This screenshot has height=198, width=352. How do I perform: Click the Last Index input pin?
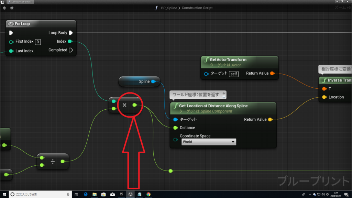click(x=11, y=51)
